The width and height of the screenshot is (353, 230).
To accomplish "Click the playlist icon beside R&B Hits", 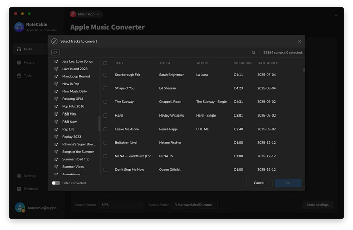I will point(56,114).
